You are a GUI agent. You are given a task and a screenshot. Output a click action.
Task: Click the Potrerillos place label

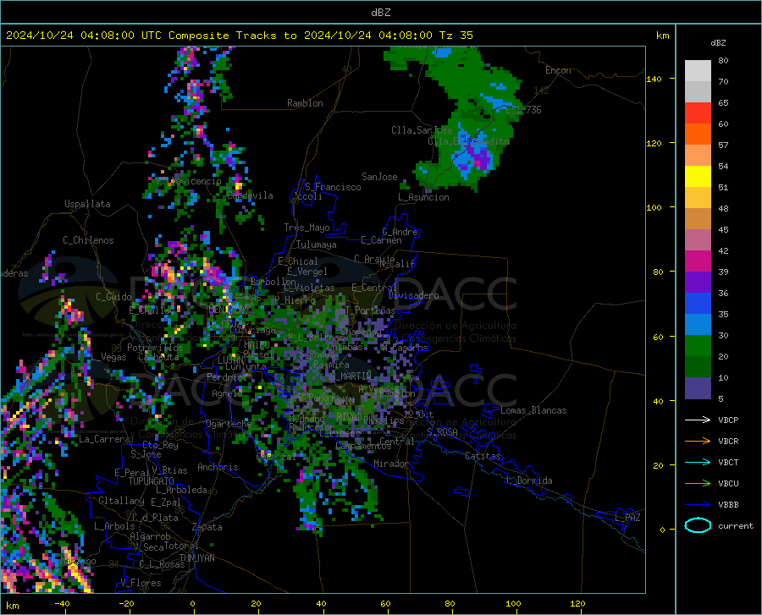point(155,348)
